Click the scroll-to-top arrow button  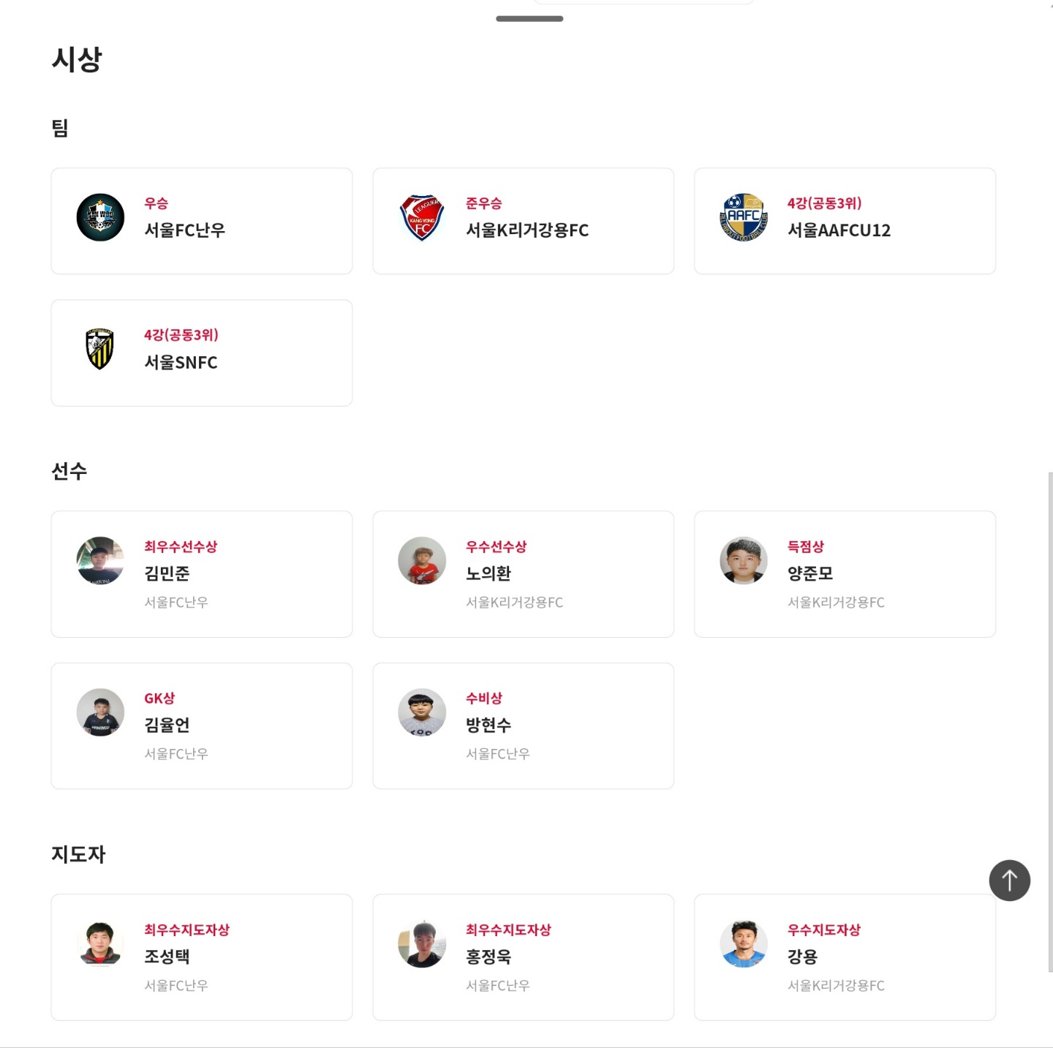coord(1009,880)
